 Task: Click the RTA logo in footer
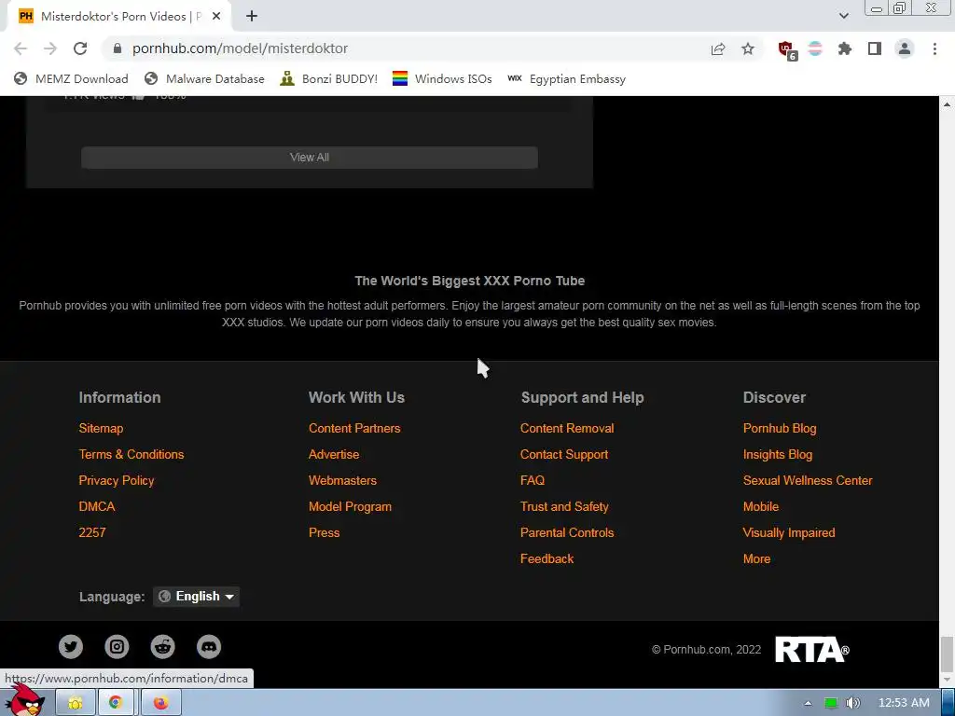[812, 650]
